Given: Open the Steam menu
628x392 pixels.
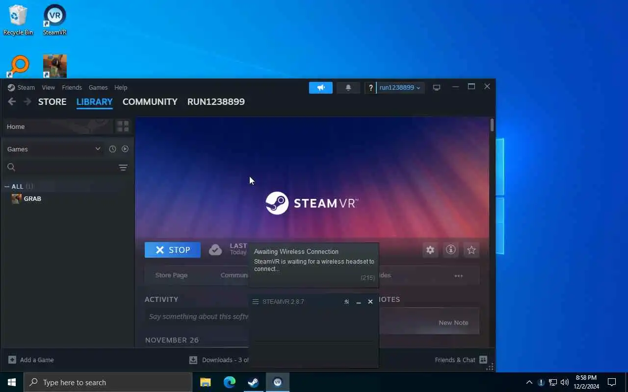Looking at the screenshot, I should pyautogui.click(x=21, y=87).
